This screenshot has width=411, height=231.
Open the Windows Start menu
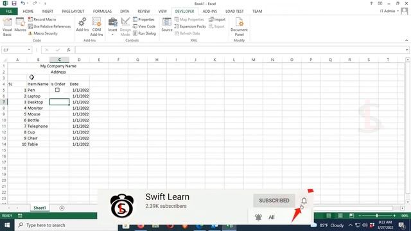[x=7, y=225]
